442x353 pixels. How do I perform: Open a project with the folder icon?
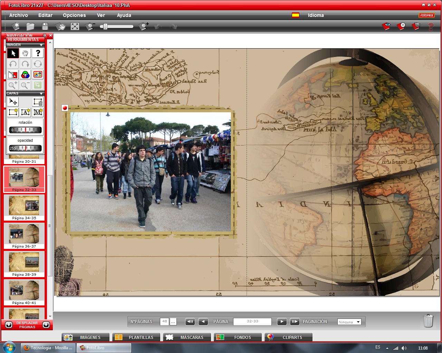(x=30, y=26)
